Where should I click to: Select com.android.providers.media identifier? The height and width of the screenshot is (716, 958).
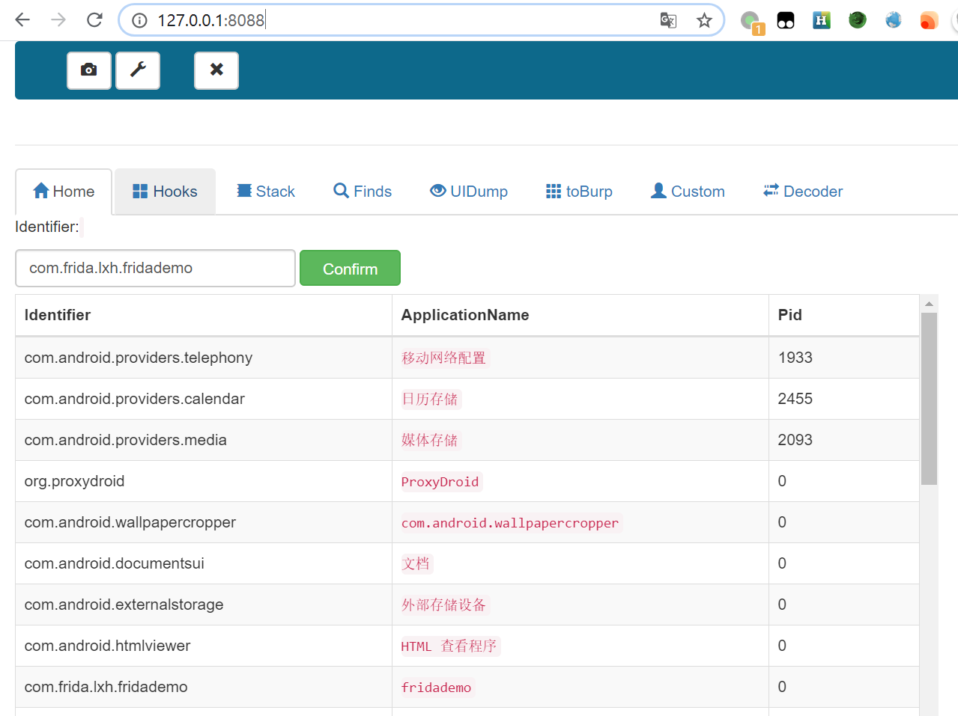(126, 440)
